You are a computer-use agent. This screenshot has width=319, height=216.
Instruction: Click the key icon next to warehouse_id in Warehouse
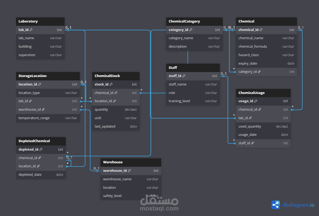[x=129, y=170]
